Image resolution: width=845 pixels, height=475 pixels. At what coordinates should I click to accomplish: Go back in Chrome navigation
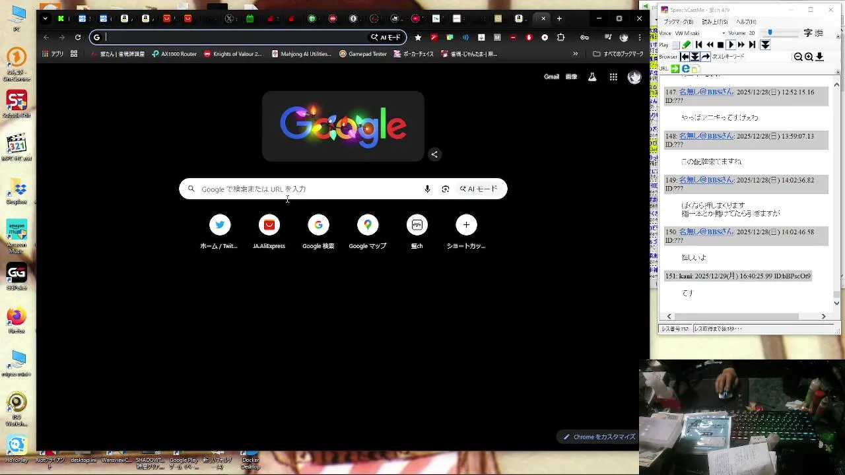coord(46,38)
